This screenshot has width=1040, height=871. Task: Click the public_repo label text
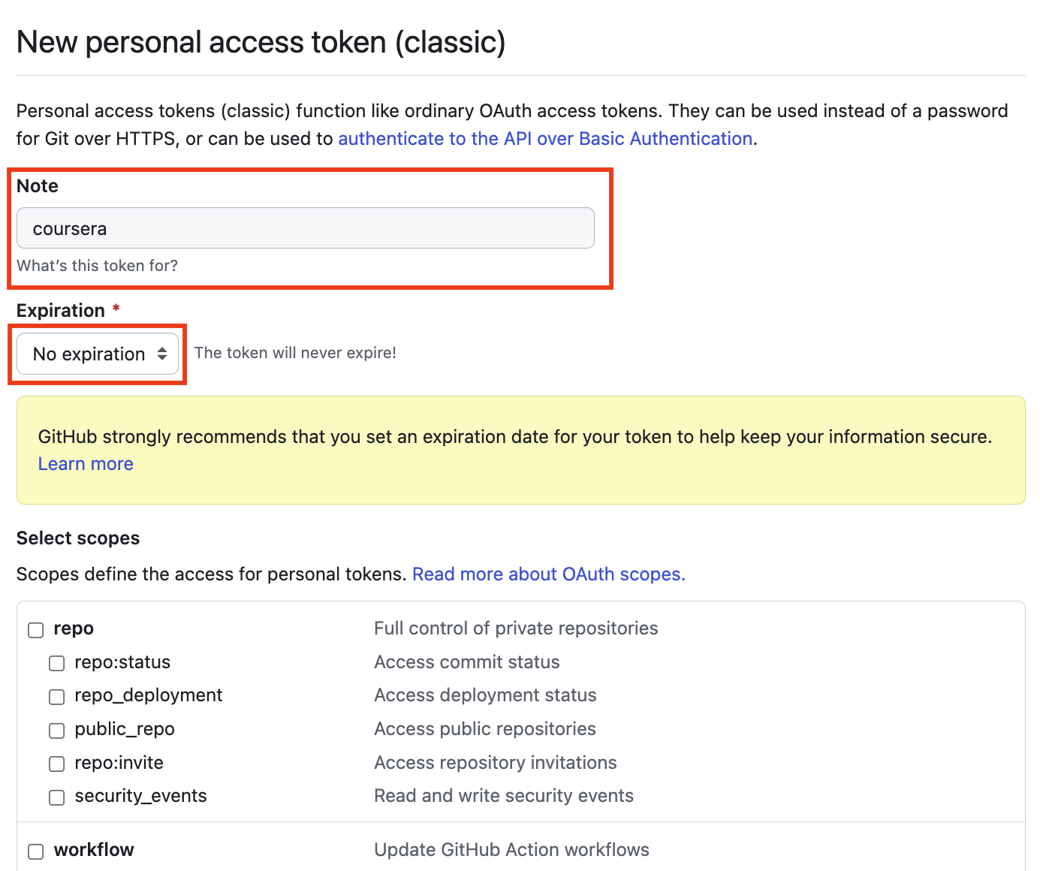tap(125, 729)
